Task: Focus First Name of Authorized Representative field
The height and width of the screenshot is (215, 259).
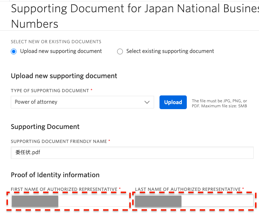Action: tap(70, 201)
